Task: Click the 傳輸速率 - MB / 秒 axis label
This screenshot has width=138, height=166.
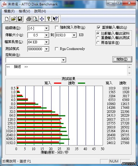Action: [x=55, y=152]
